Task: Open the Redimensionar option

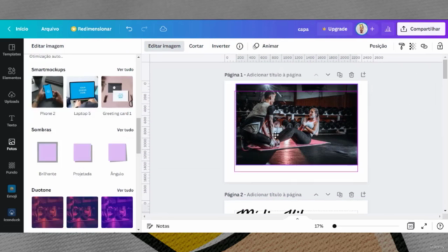Action: (92, 29)
